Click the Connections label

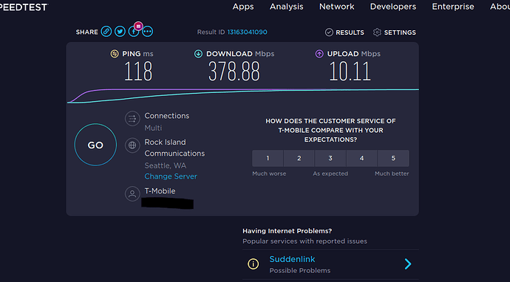coord(167,116)
